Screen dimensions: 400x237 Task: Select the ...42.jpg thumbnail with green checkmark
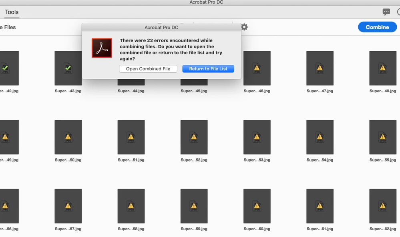(9, 68)
